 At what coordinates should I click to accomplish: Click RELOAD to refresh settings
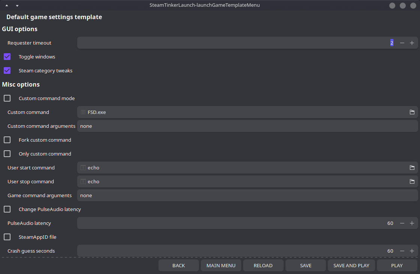[x=263, y=265]
